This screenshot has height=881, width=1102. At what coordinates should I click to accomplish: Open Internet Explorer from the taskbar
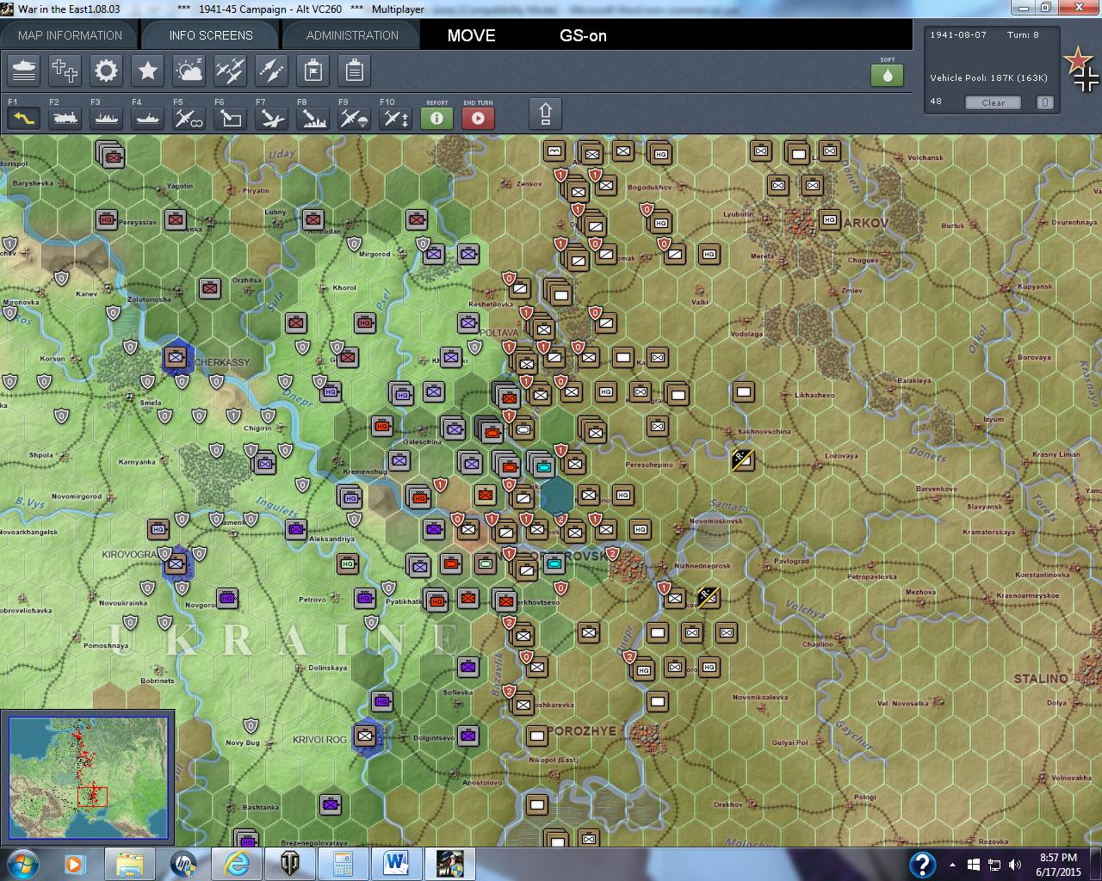coord(237,864)
